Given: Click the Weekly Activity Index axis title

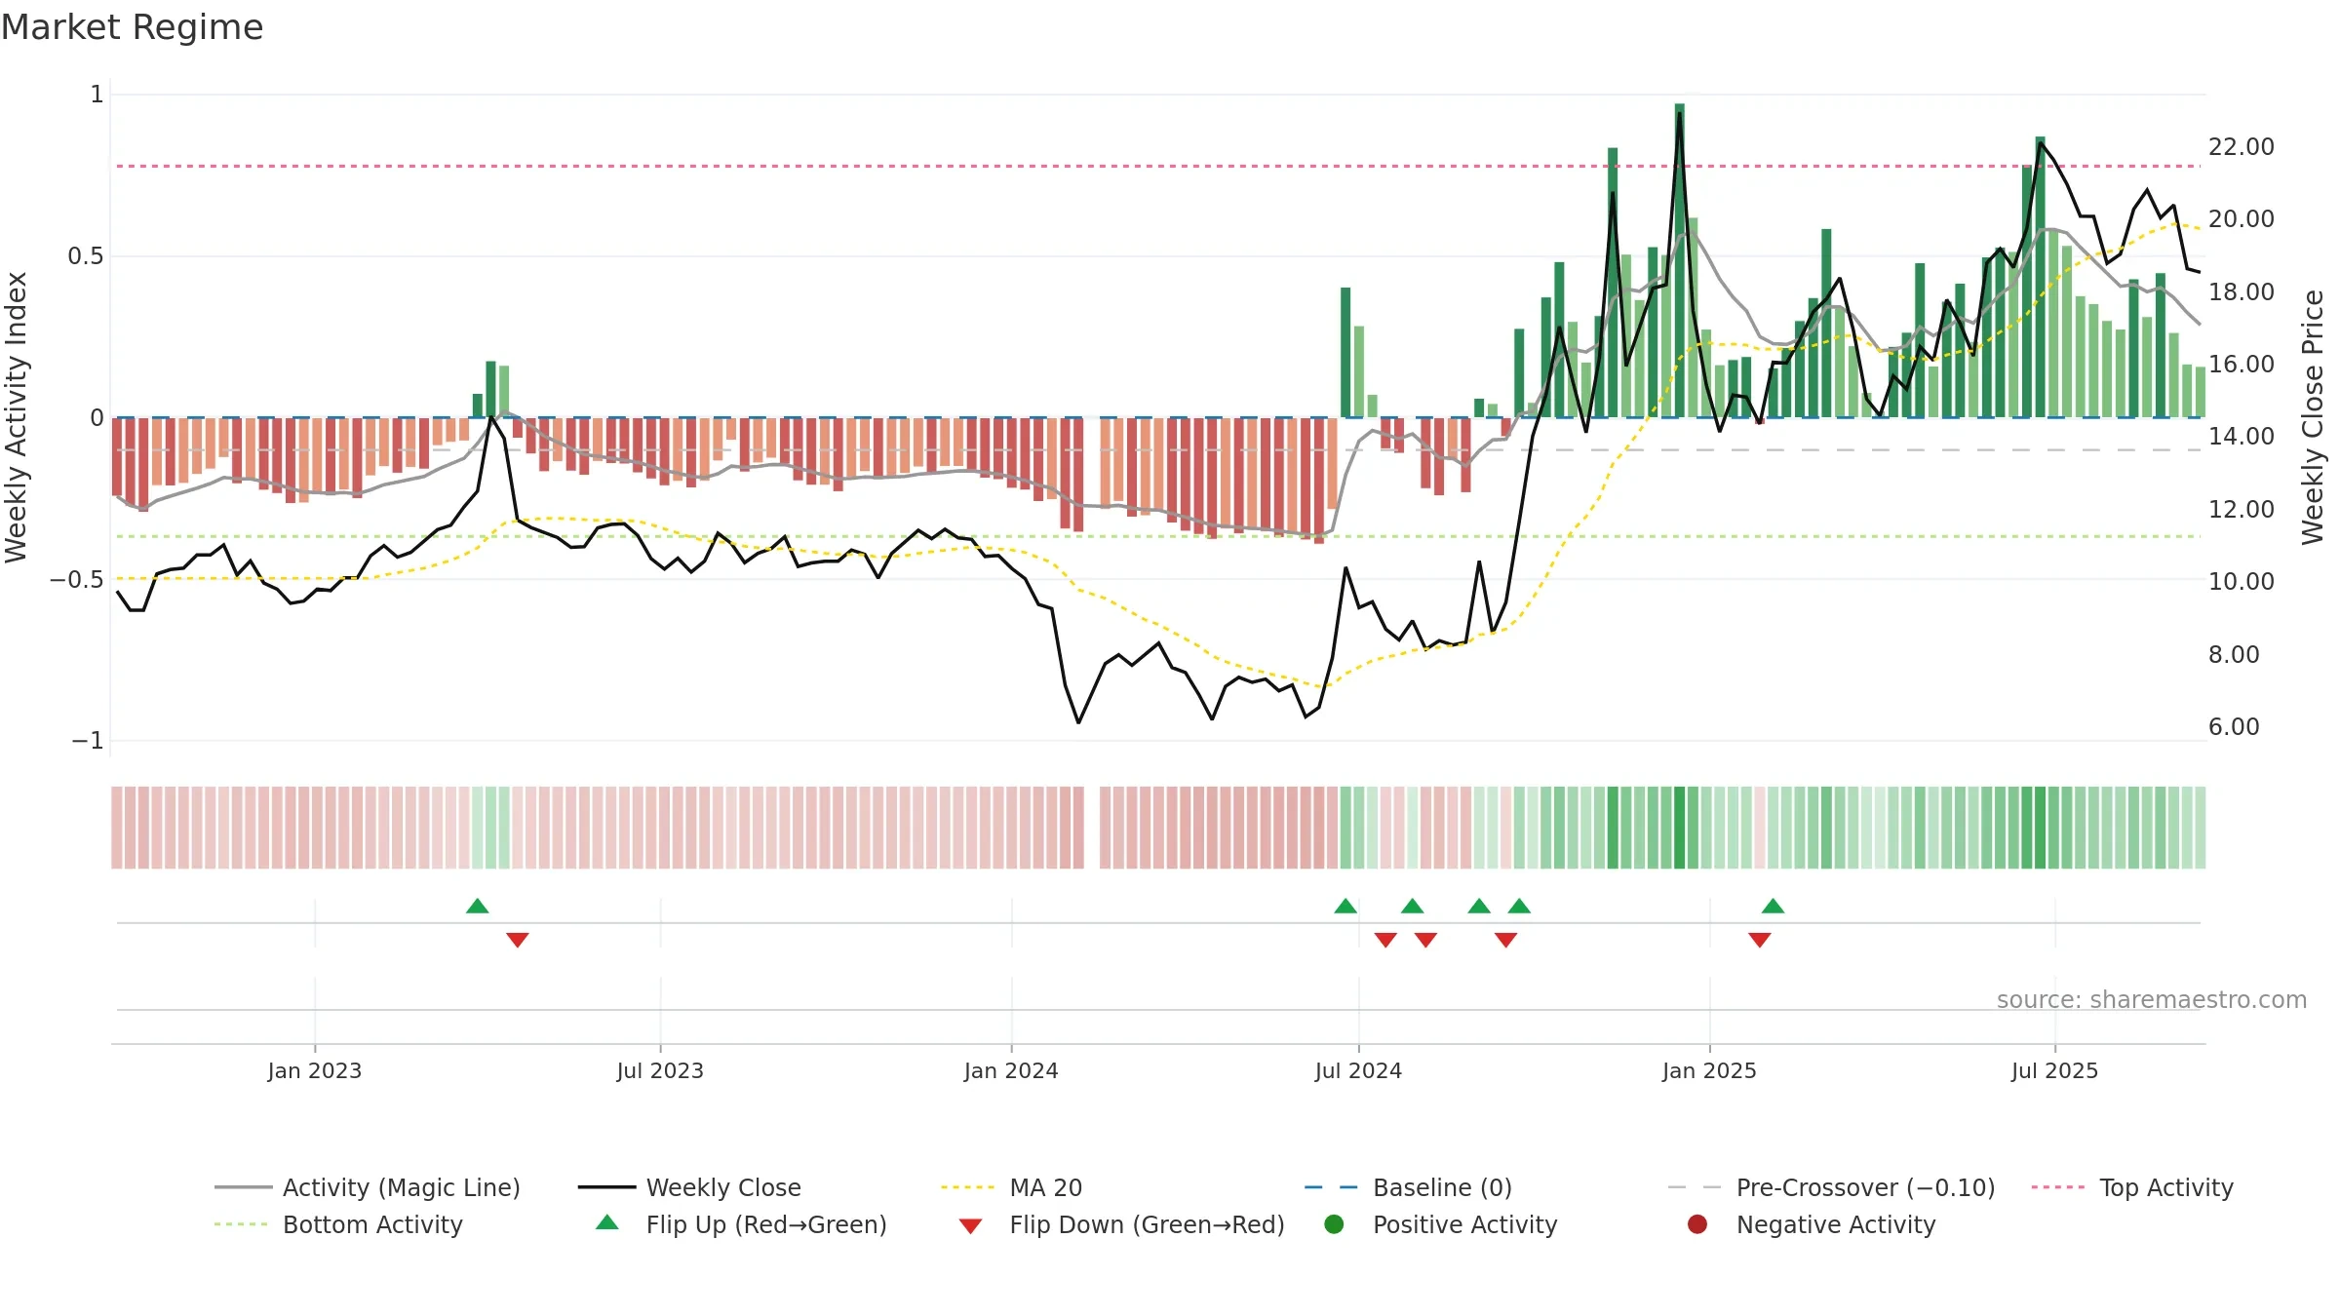Looking at the screenshot, I should [x=17, y=417].
